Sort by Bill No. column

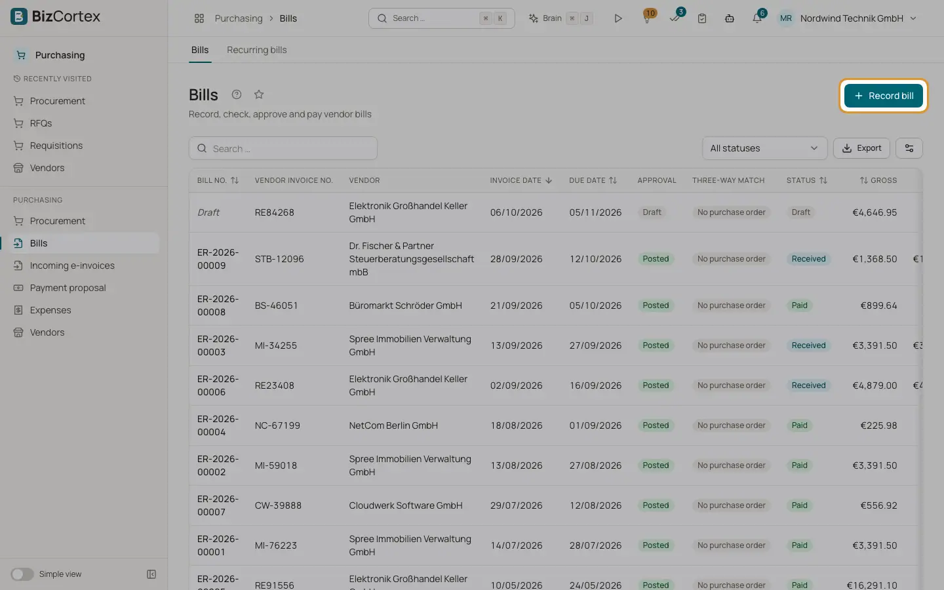pyautogui.click(x=218, y=180)
